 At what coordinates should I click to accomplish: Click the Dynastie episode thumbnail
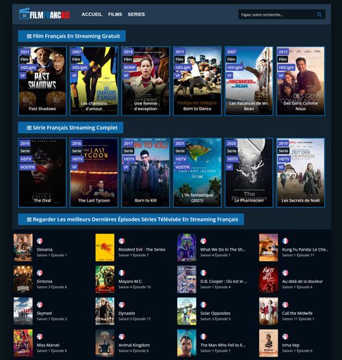pyautogui.click(x=105, y=311)
